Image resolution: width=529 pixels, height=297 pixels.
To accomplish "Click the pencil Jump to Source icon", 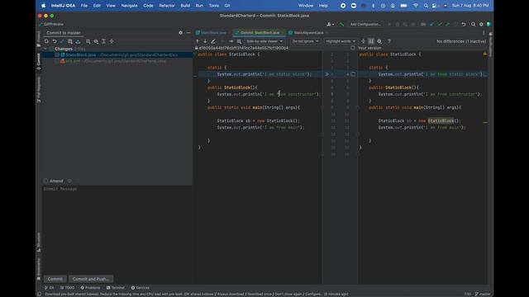I will pos(213,41).
